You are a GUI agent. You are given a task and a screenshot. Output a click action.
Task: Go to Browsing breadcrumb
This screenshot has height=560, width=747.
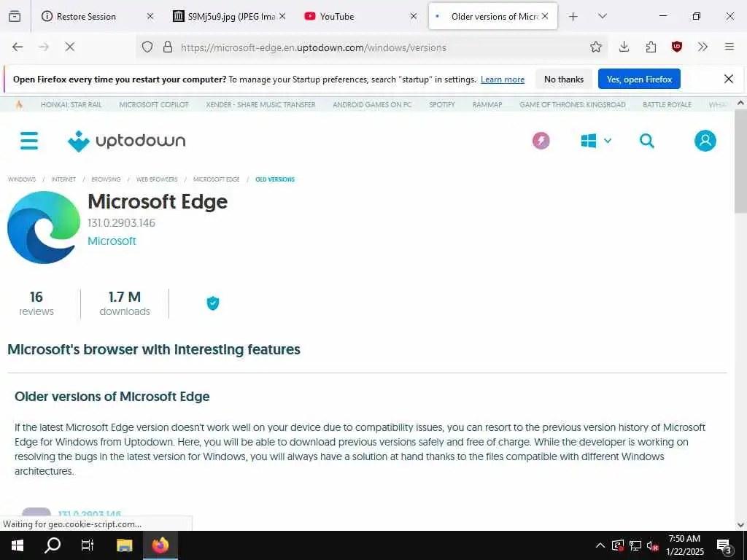(x=106, y=179)
